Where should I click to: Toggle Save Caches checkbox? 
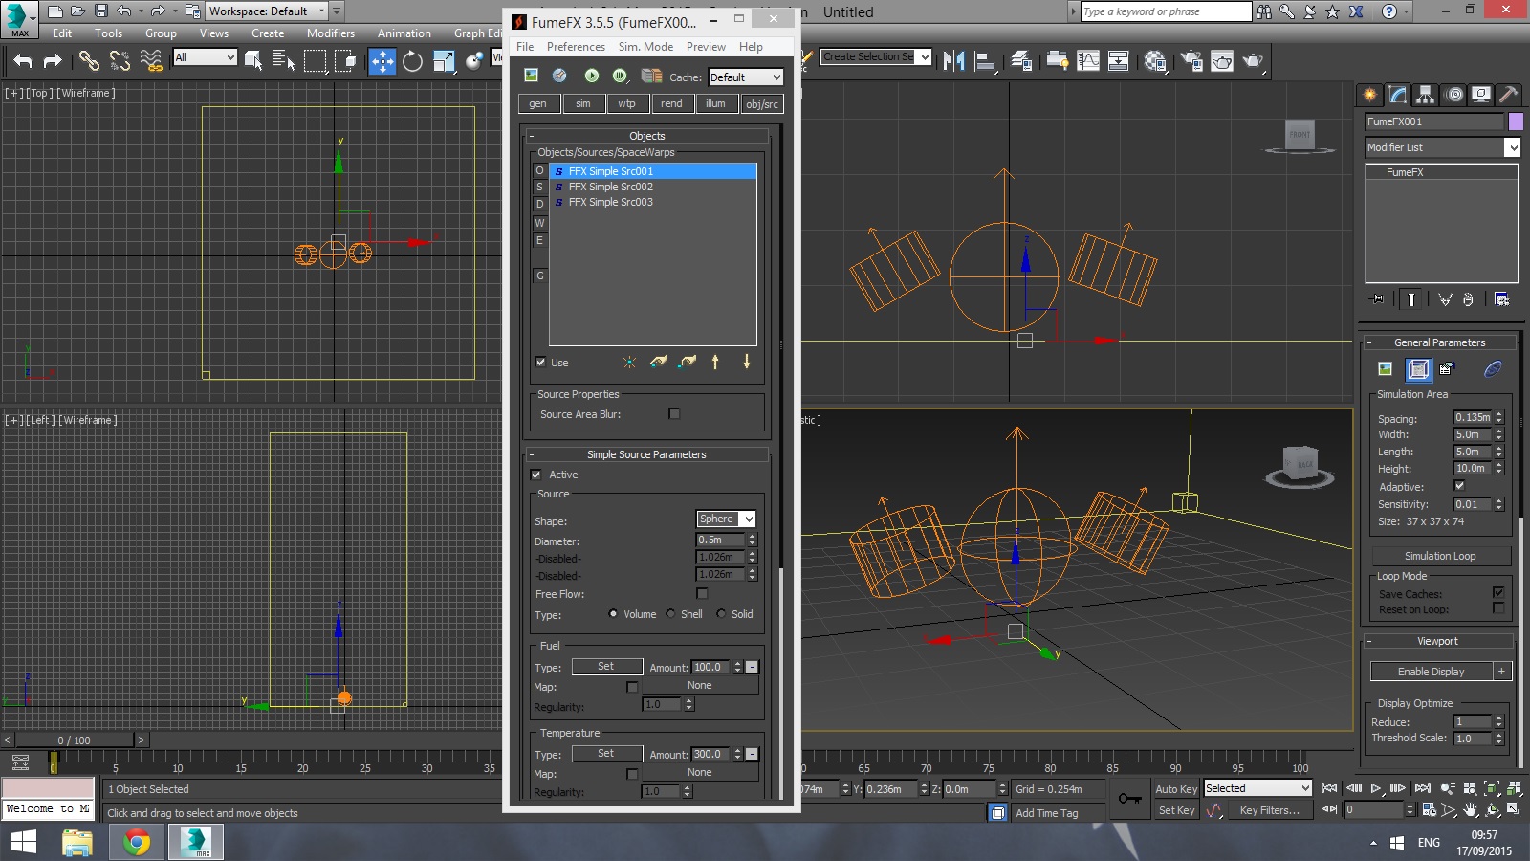pos(1498,593)
